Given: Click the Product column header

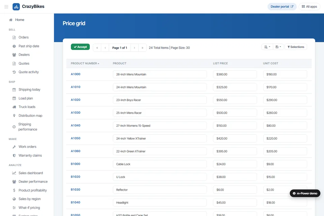Looking at the screenshot, I should tap(119, 63).
